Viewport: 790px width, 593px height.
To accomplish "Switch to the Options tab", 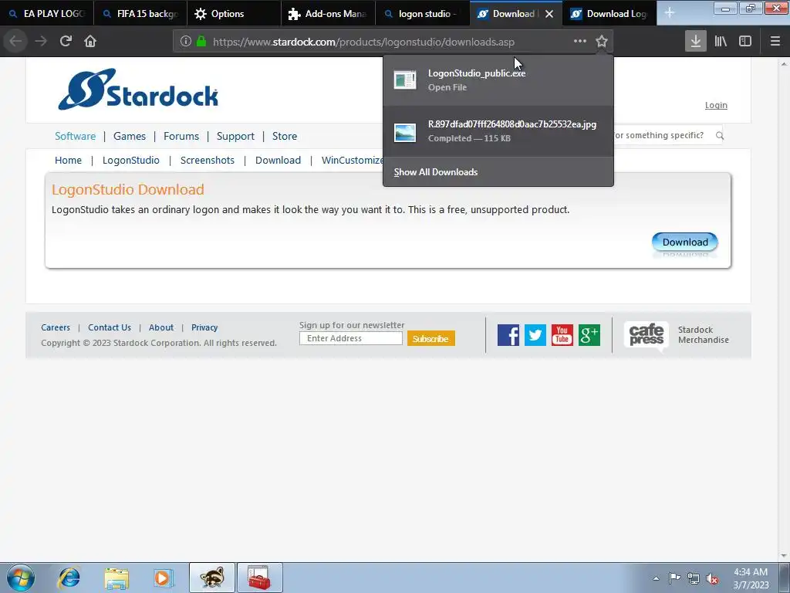I will 235,14.
